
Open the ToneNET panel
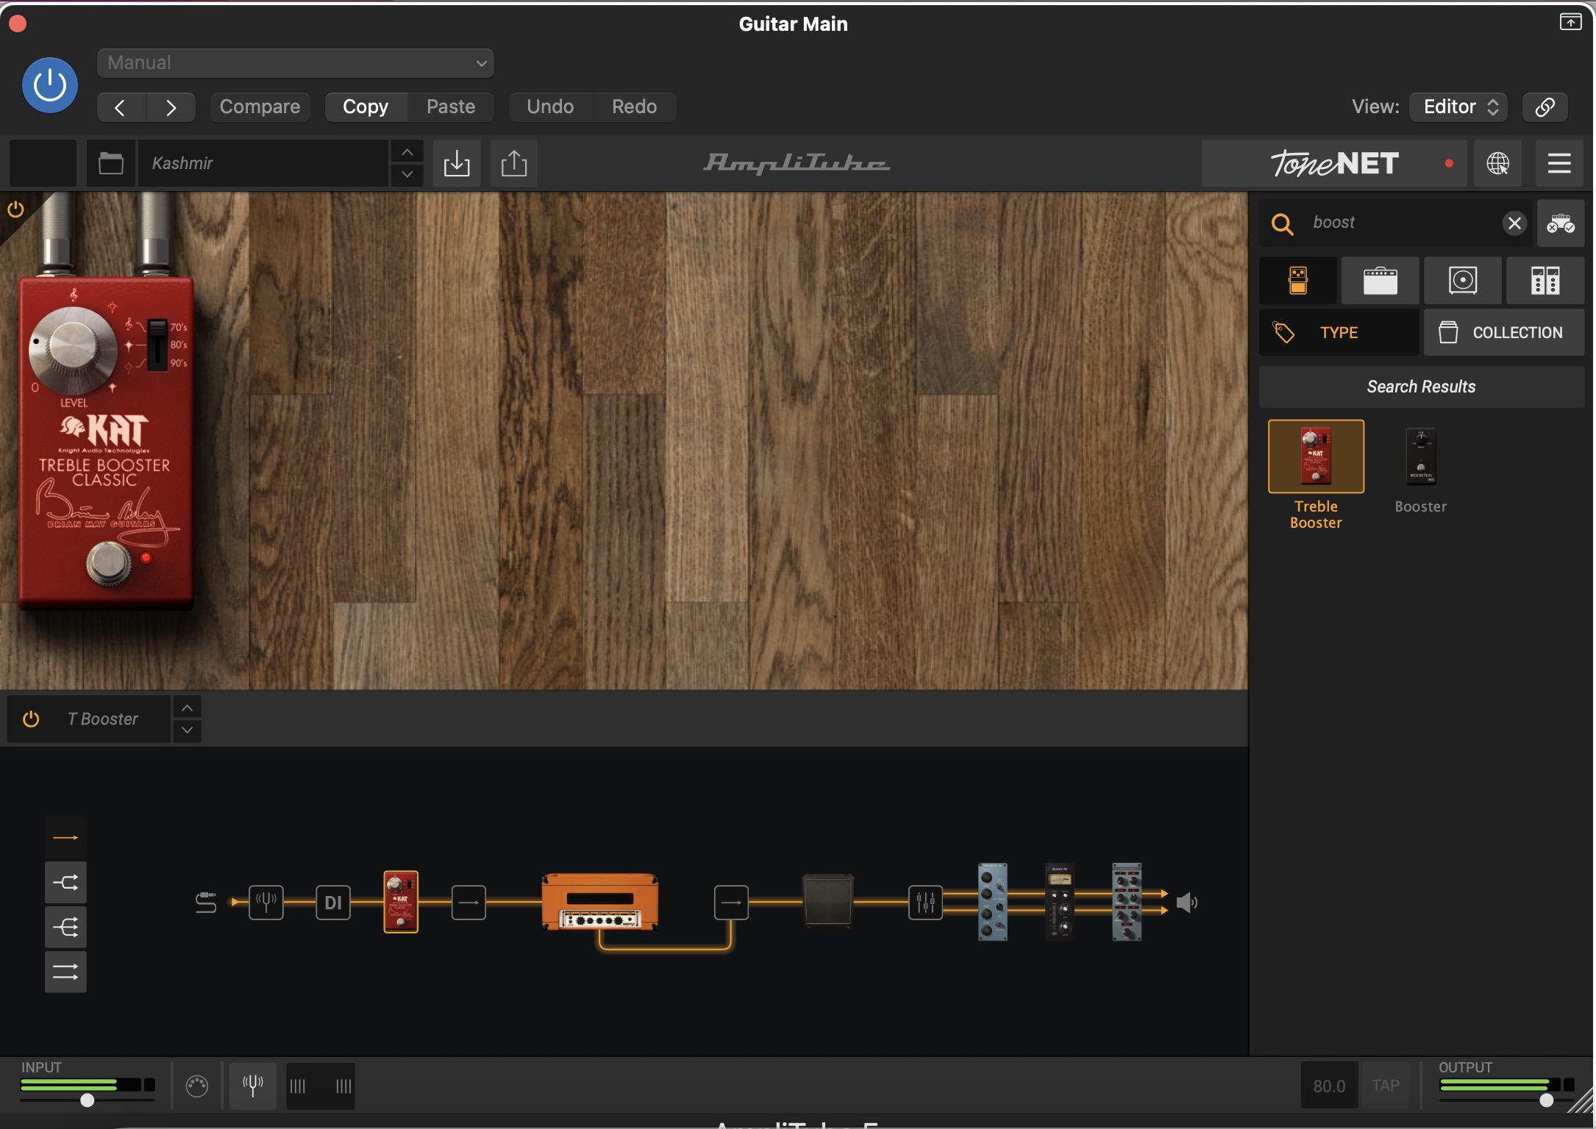(1334, 163)
